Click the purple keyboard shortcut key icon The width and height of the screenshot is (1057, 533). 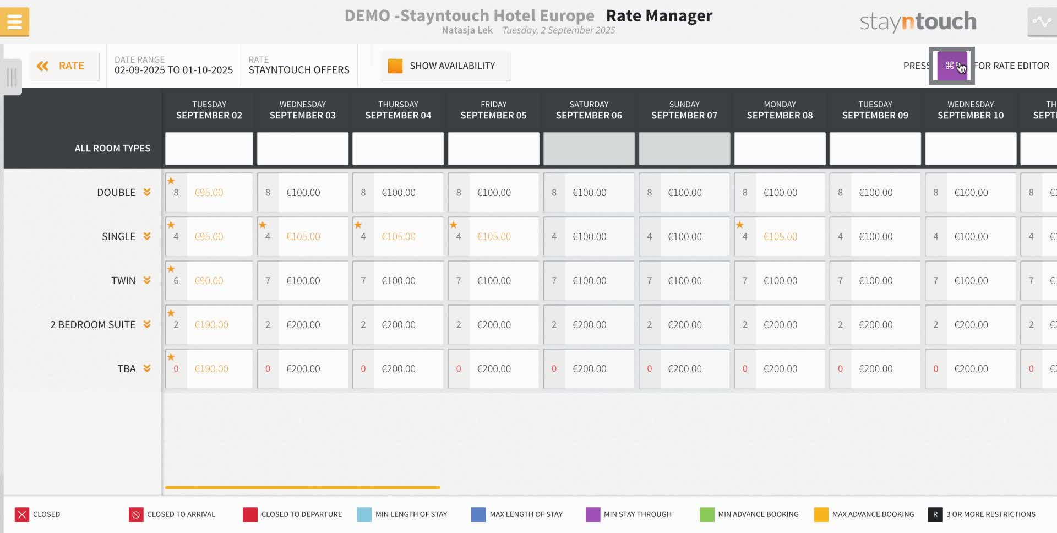[952, 66]
